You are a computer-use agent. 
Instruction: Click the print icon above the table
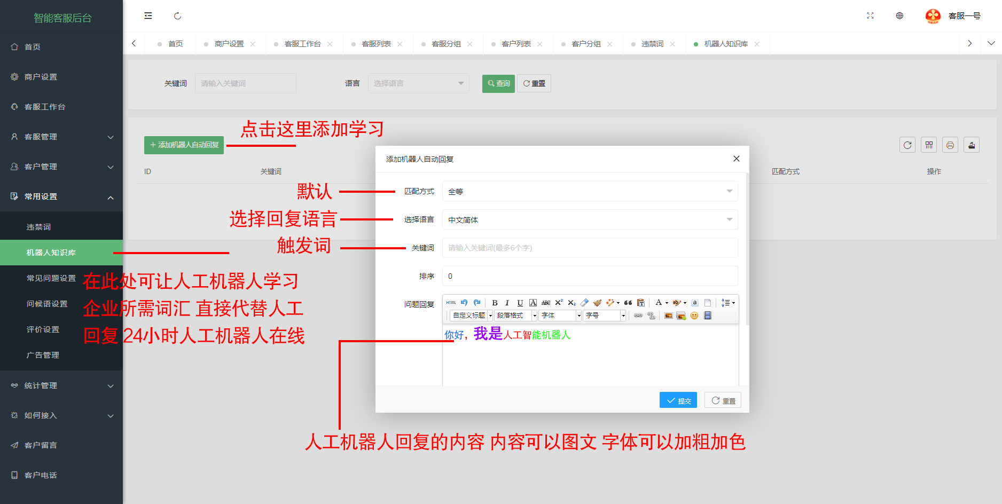950,145
